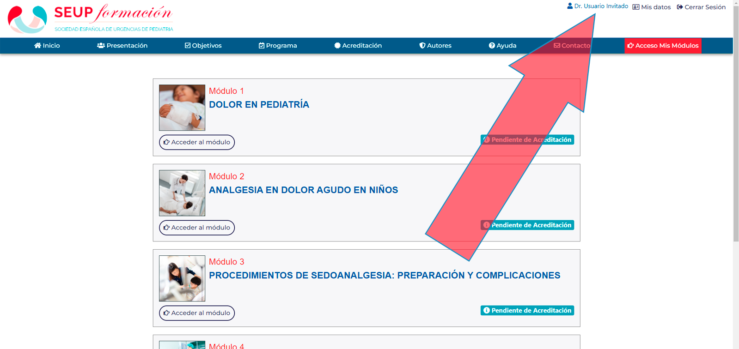
Task: Open the Mis datos link
Action: (652, 7)
